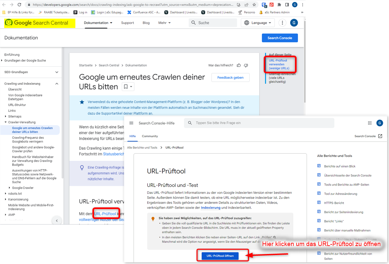Switch to the Community tab
This screenshot has width=389, height=264.
(x=150, y=136)
